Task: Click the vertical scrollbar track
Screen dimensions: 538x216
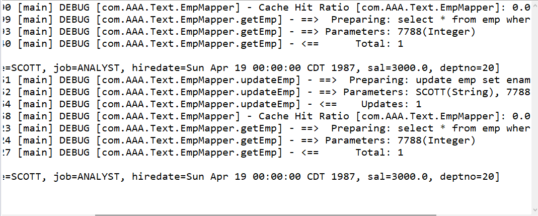Action: pyautogui.click(x=535, y=103)
